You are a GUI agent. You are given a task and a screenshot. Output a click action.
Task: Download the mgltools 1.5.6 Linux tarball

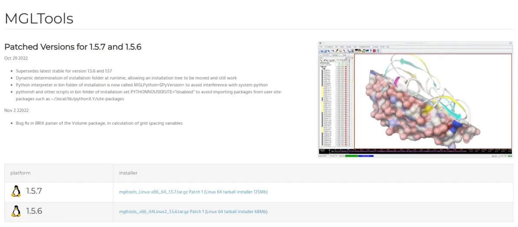click(x=193, y=212)
